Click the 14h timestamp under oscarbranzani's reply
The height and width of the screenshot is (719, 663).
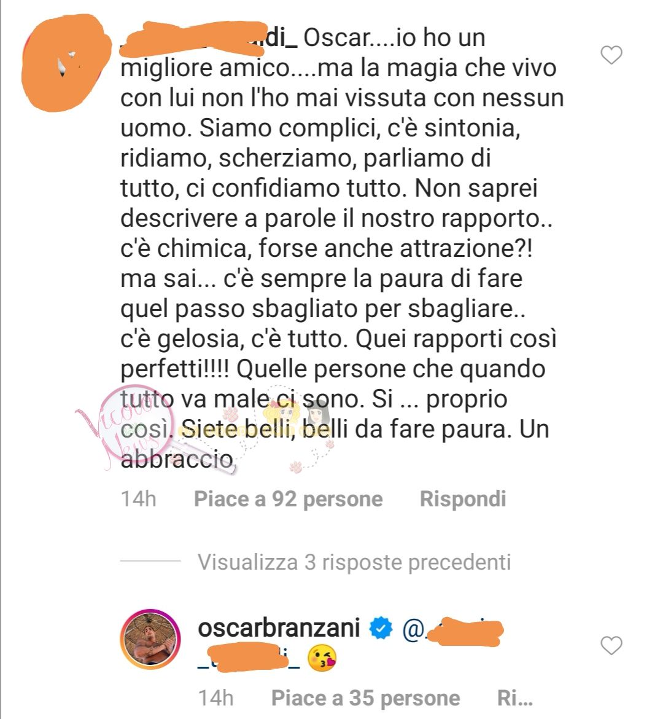216,698
